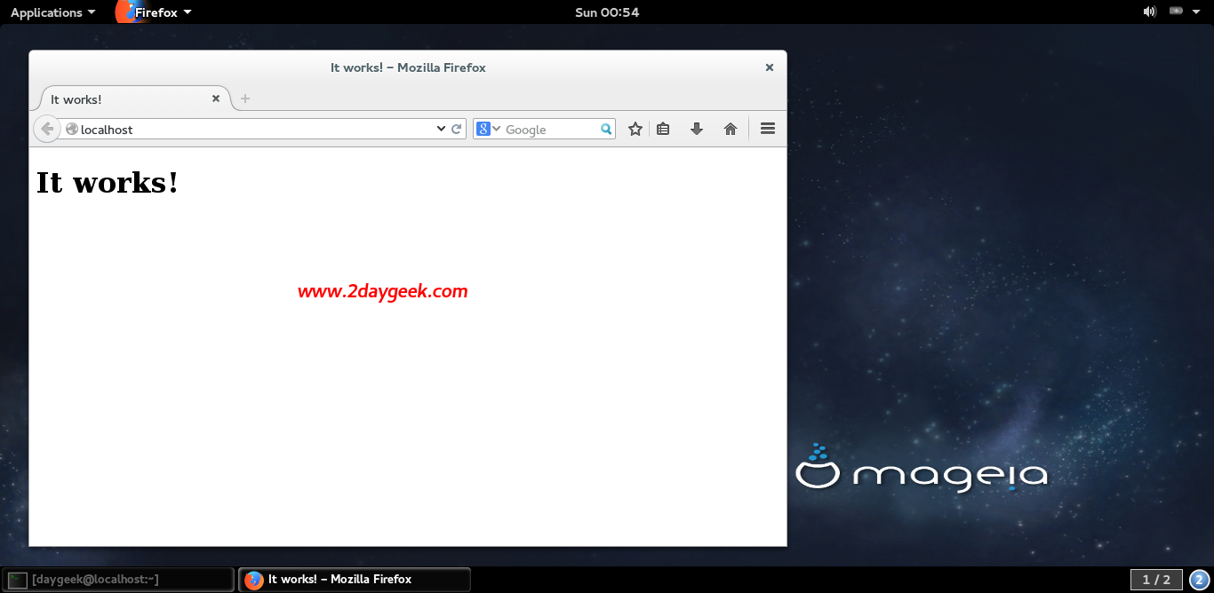Close the Firefox window

tap(770, 67)
